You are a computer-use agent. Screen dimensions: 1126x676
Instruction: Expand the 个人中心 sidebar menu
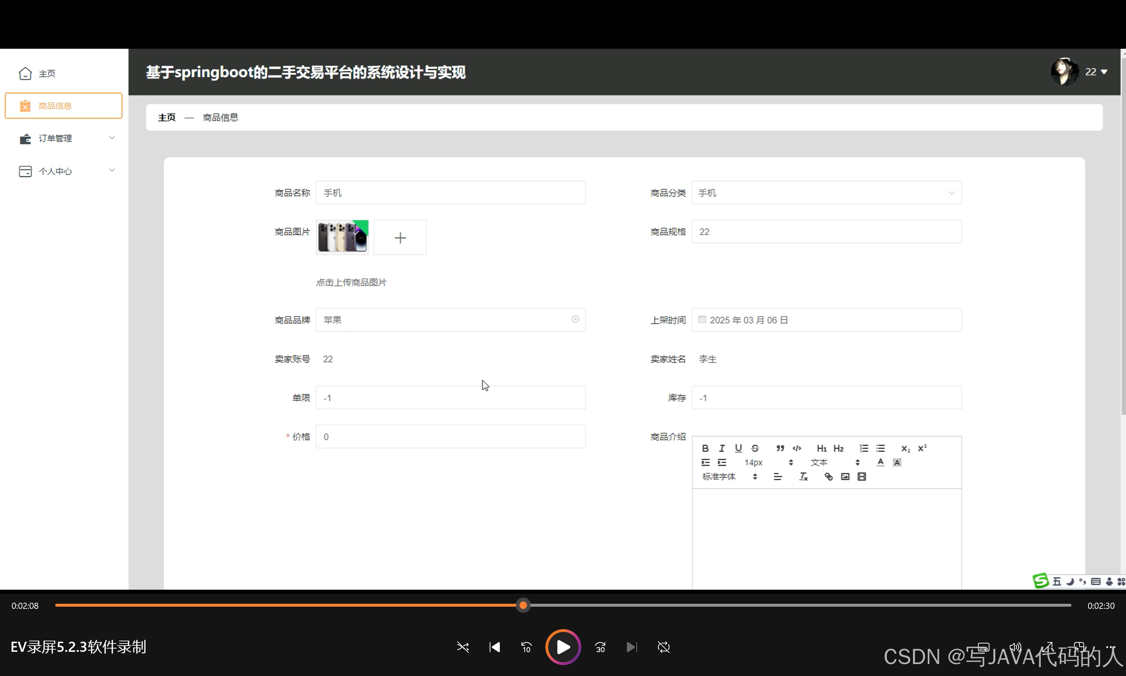[x=64, y=171]
